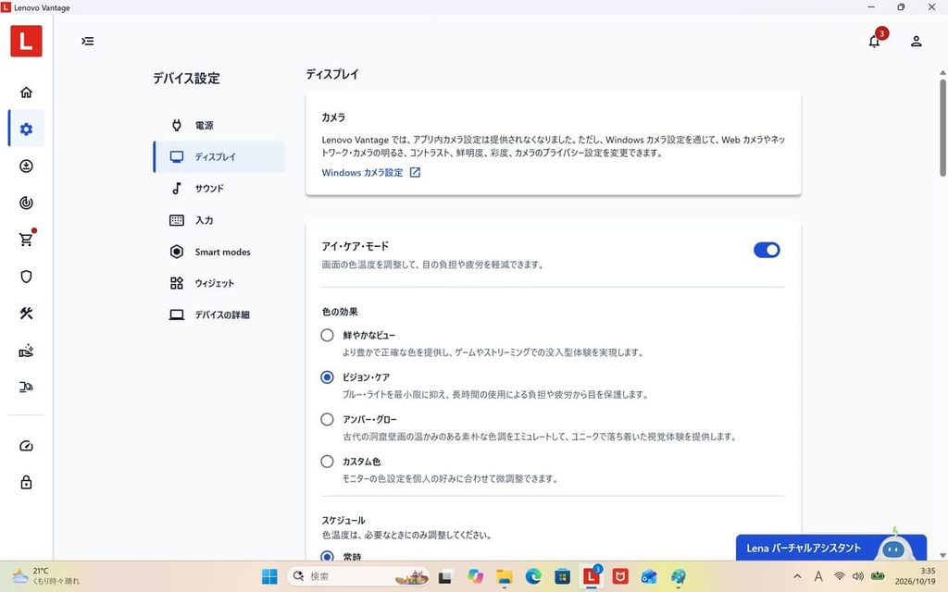Image resolution: width=948 pixels, height=592 pixels.
Task: Click the scrollbar down arrow
Action: pyautogui.click(x=942, y=555)
